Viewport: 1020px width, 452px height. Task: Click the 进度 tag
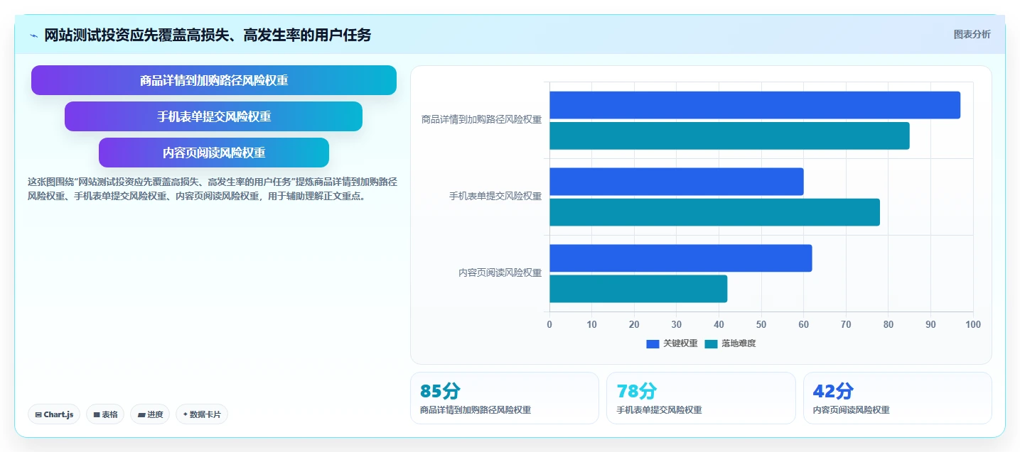point(150,414)
